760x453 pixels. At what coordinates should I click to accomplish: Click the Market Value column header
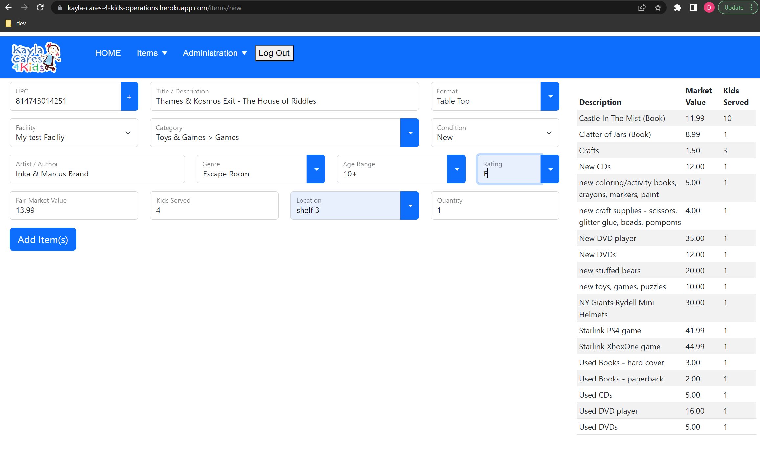[x=699, y=96]
